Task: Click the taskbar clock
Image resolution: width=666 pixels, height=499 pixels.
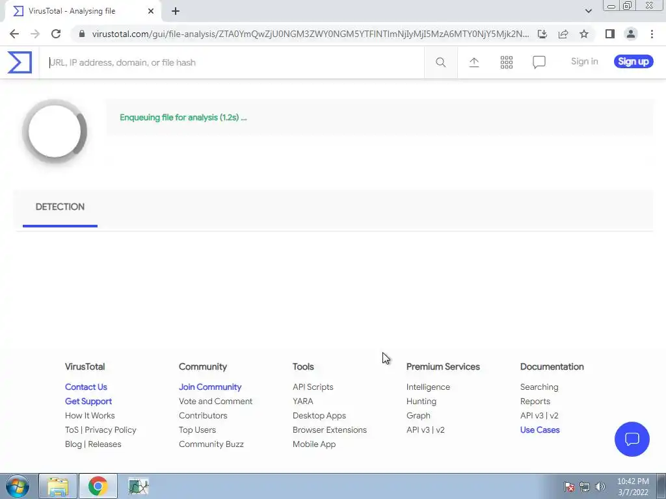Action: coord(632,487)
